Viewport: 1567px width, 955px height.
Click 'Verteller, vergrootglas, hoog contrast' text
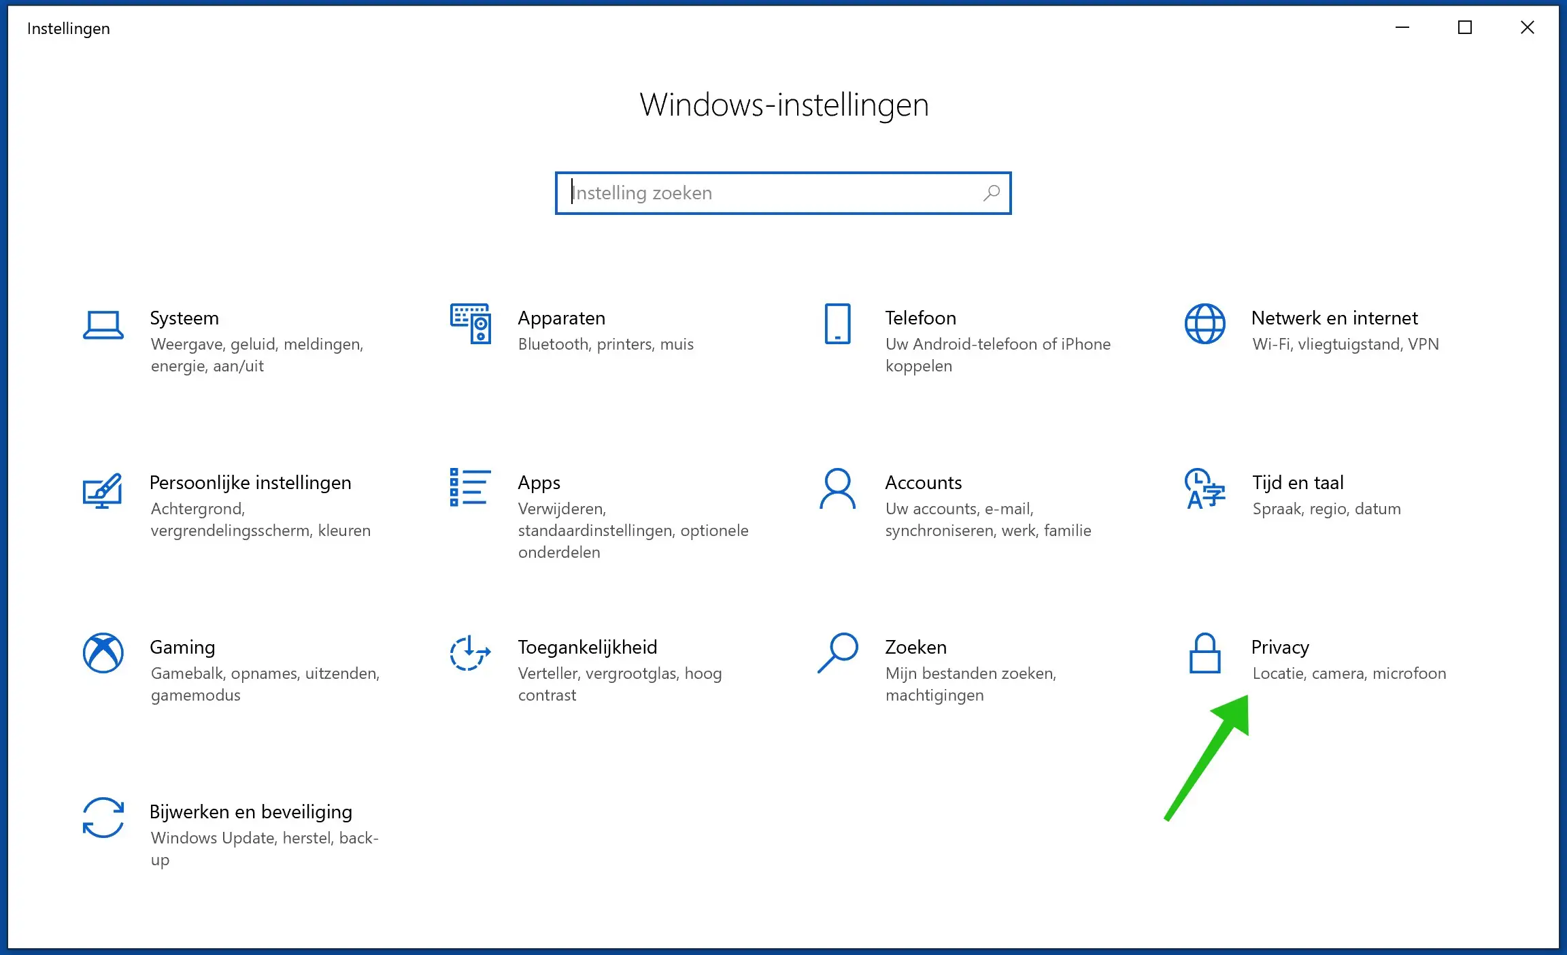click(x=620, y=684)
